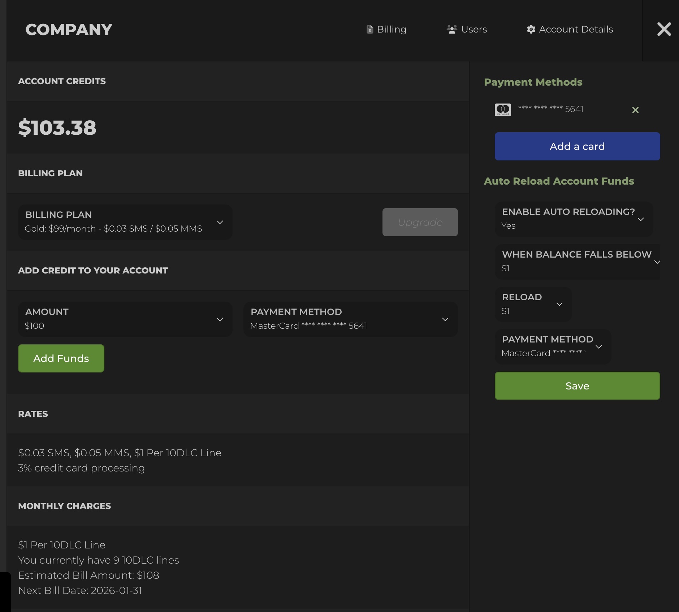This screenshot has width=679, height=612.
Task: Click the Upgrade plan button
Action: point(420,222)
